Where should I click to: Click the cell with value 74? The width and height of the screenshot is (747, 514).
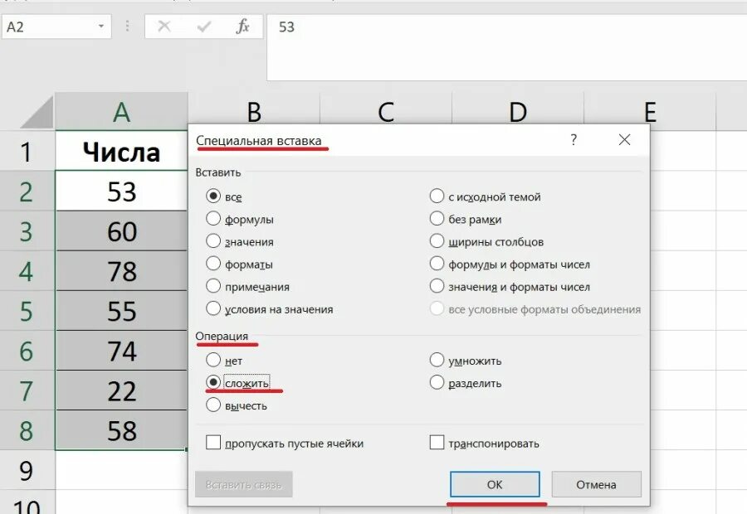tap(121, 351)
